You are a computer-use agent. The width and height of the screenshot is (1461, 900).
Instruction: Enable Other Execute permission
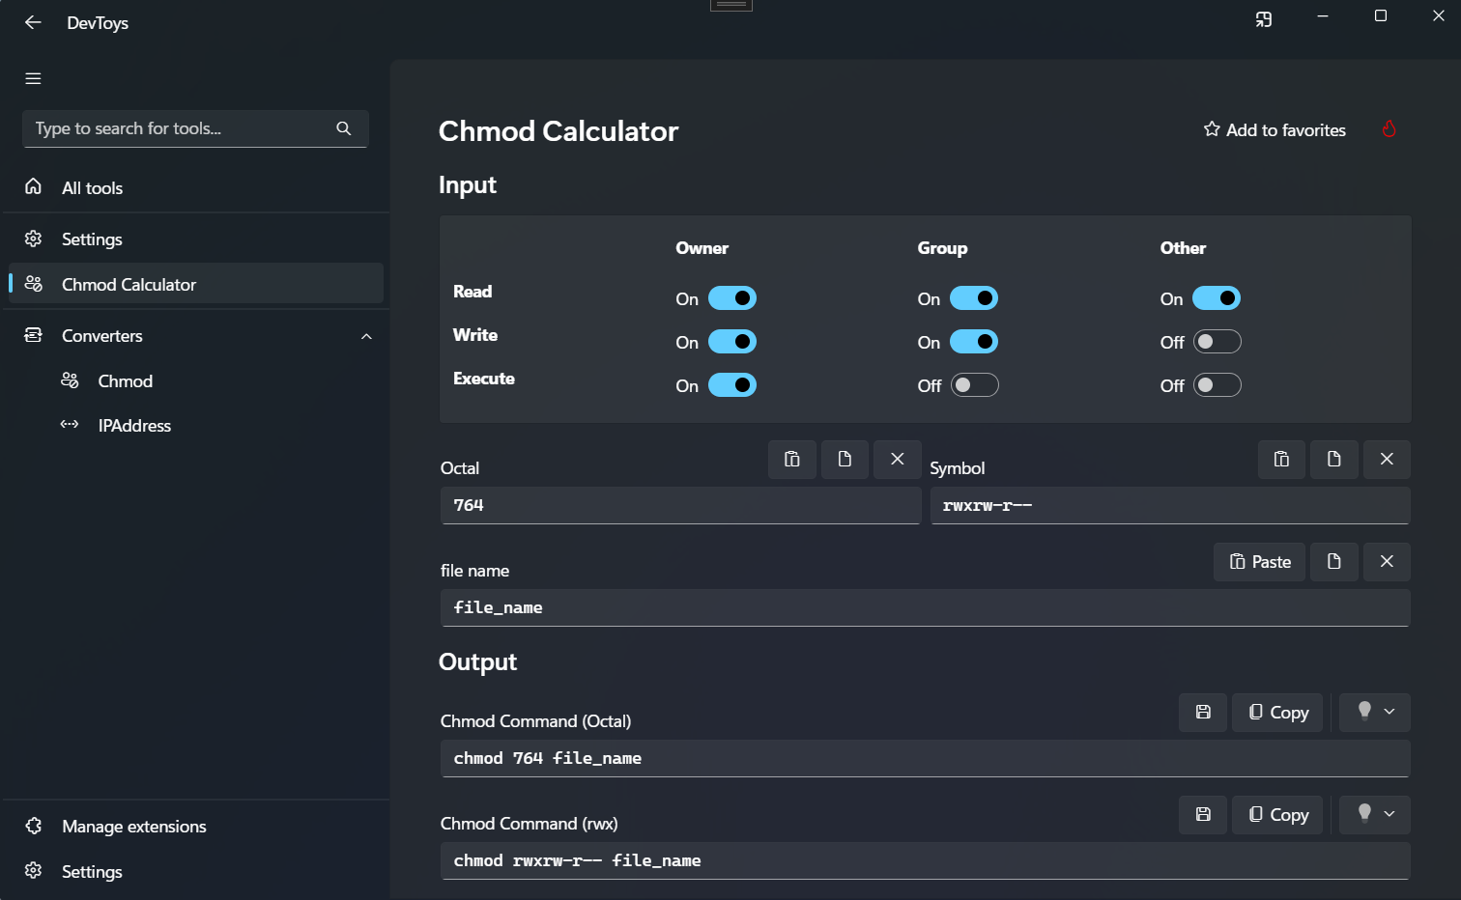click(1217, 385)
